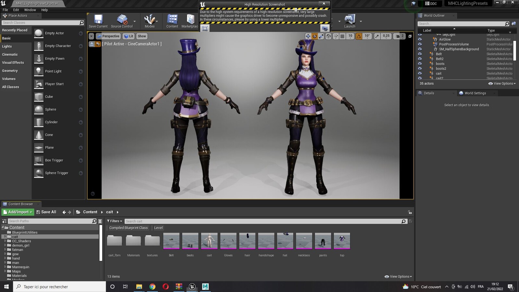Select the Point Light actor icon
This screenshot has width=519, height=292.
39,71
